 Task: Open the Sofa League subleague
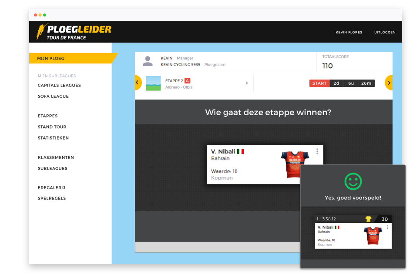53,96
